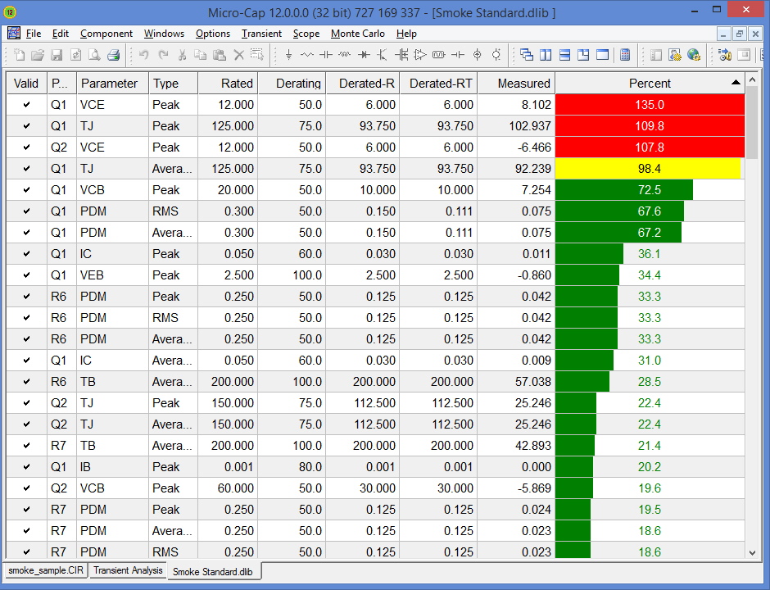
Task: Switch to smoke_sample.CIR tab
Action: coord(45,570)
